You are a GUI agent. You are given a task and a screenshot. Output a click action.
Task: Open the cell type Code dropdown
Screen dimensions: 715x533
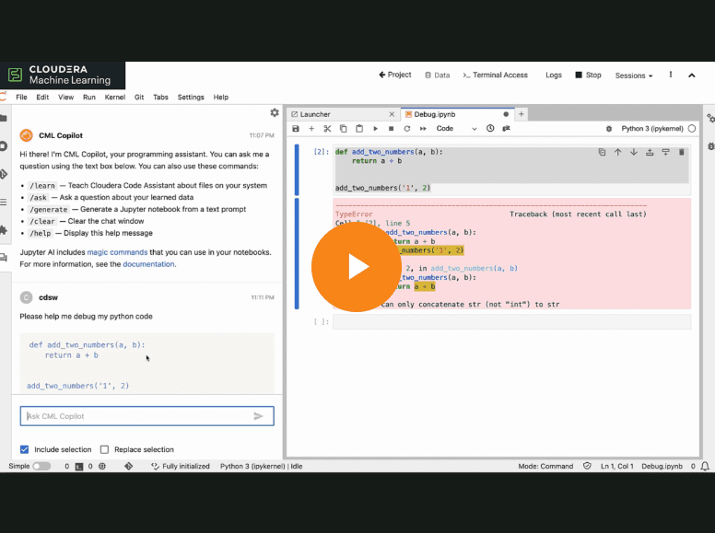coord(456,129)
